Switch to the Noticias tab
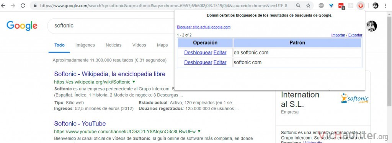Viewport: 392px width, 143px height. click(113, 45)
